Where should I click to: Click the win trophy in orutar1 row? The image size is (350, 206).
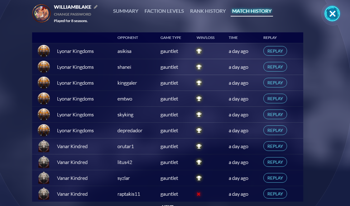point(199,146)
